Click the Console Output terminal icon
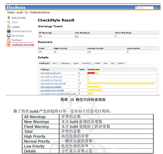Viewport: 163px width, 154px height. coord(9,31)
